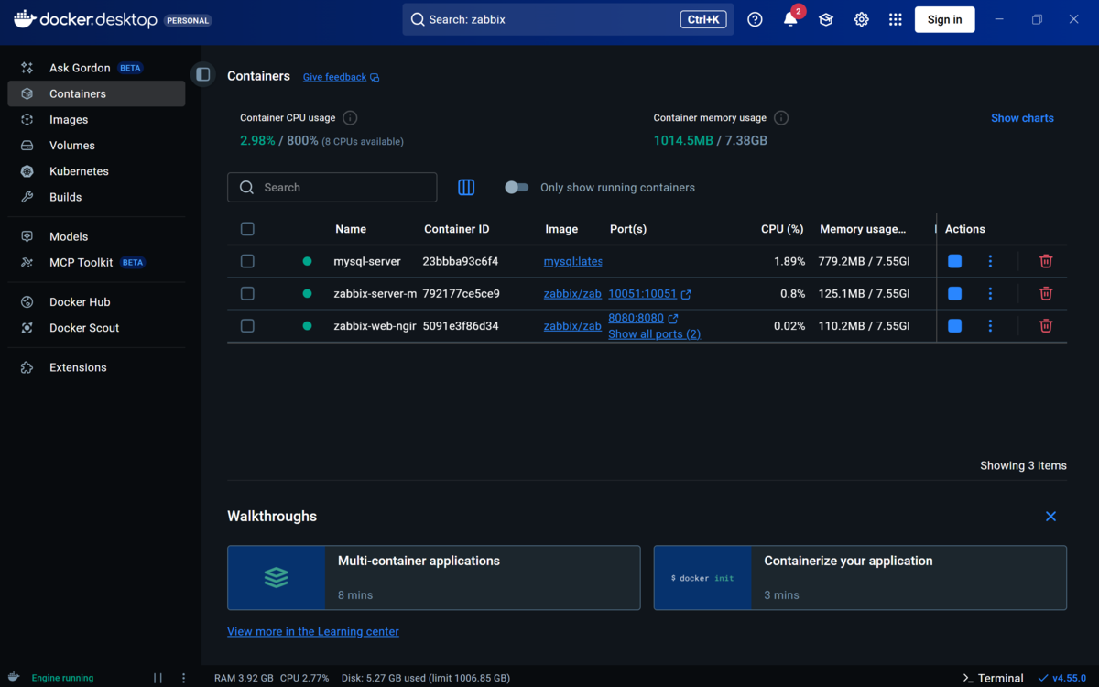Click Show all ports (2)
Screen dimensions: 1099x687
654,334
